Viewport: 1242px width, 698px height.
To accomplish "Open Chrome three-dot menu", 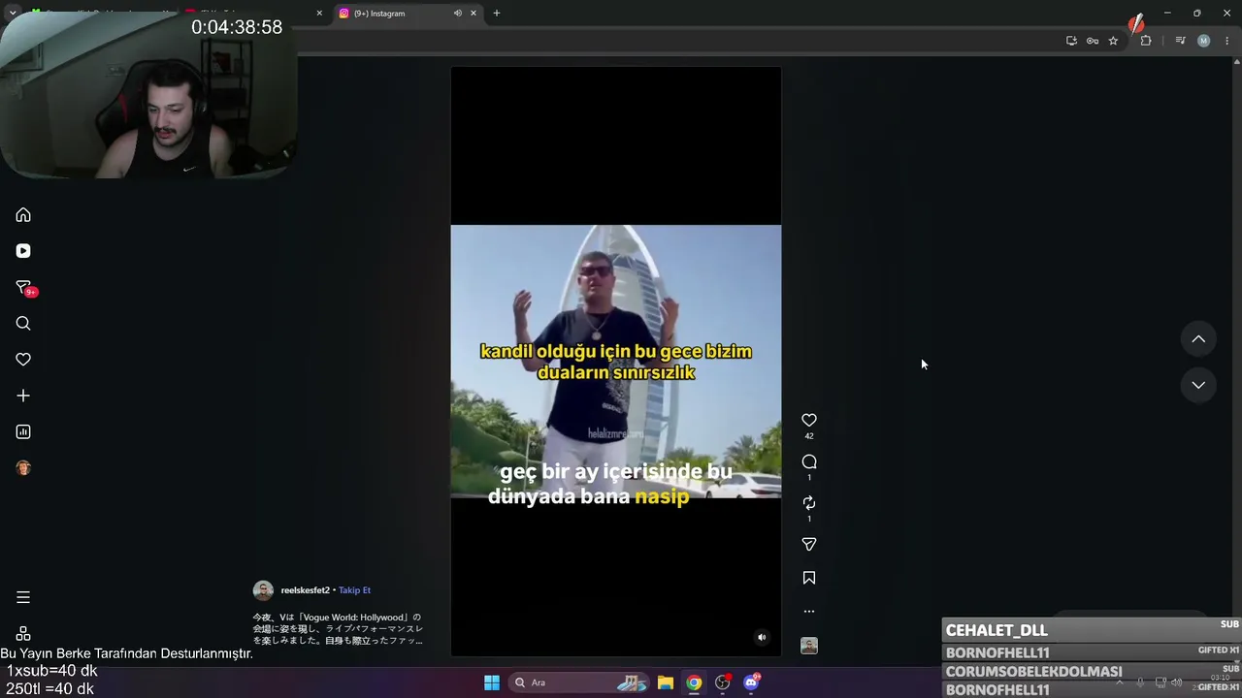I will 1227,41.
